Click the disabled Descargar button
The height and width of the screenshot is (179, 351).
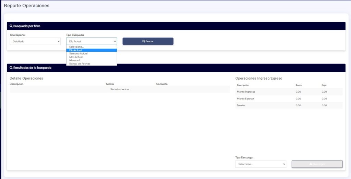pyautogui.click(x=317, y=164)
